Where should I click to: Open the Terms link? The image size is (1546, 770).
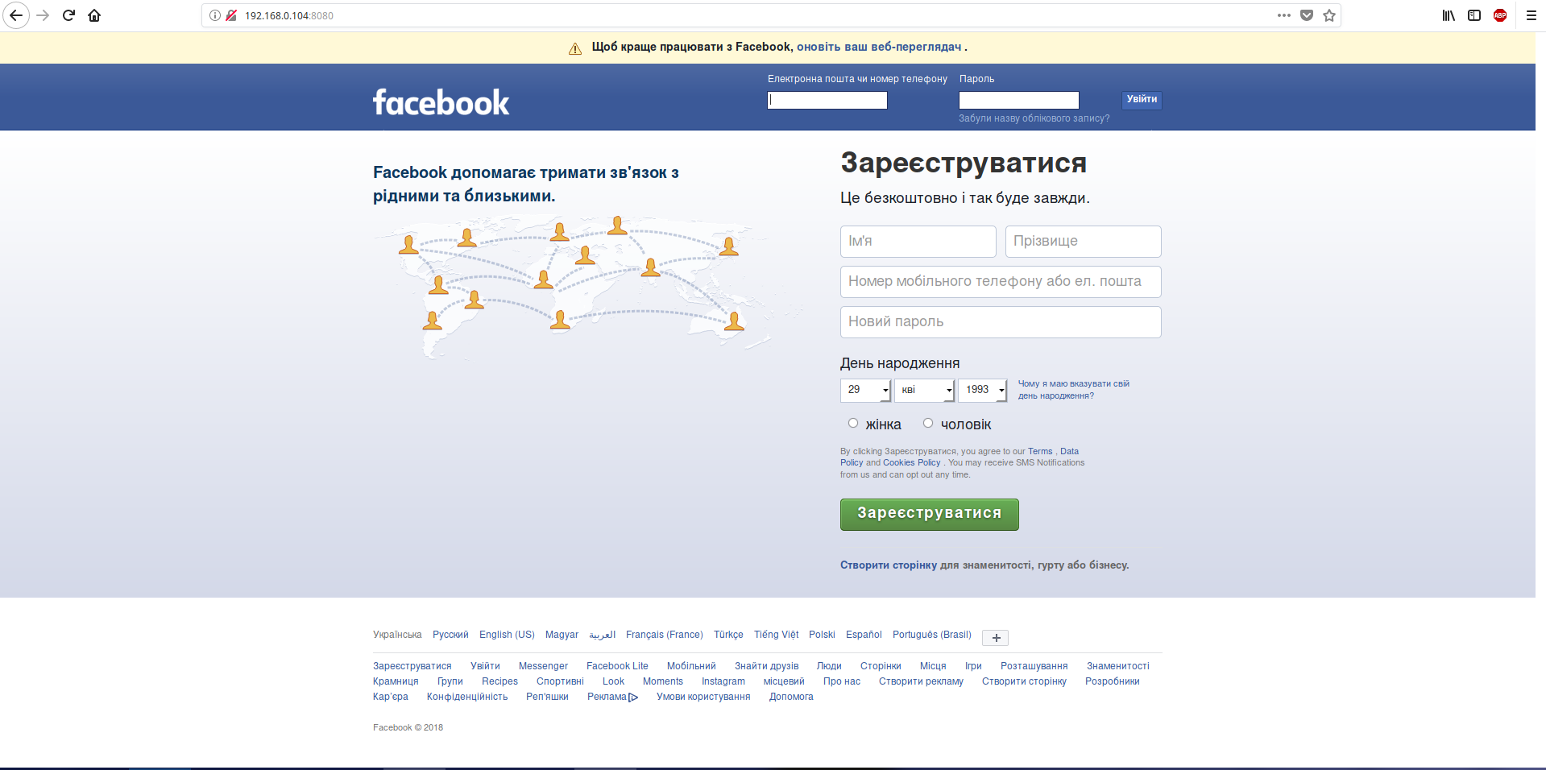click(x=1040, y=451)
